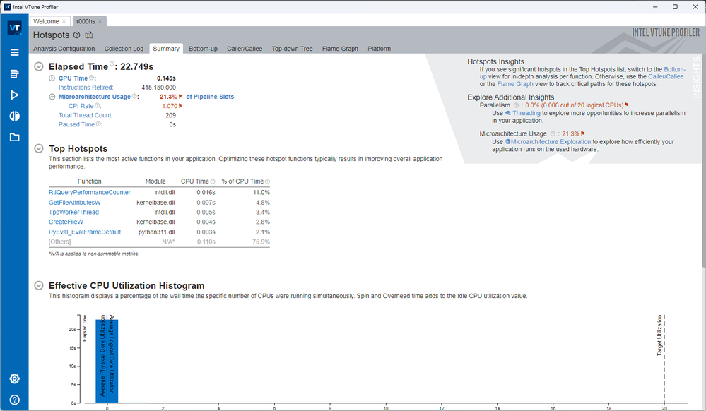
Task: Click the Microarchitecture Usage metric link
Action: click(95, 96)
